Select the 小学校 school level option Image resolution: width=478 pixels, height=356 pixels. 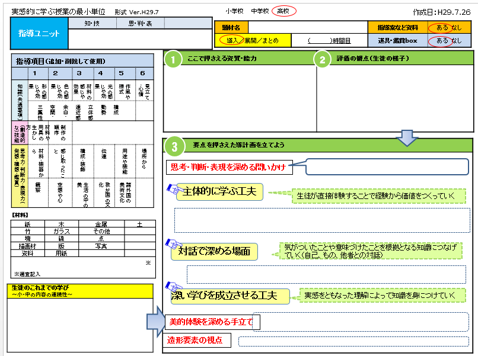click(234, 11)
